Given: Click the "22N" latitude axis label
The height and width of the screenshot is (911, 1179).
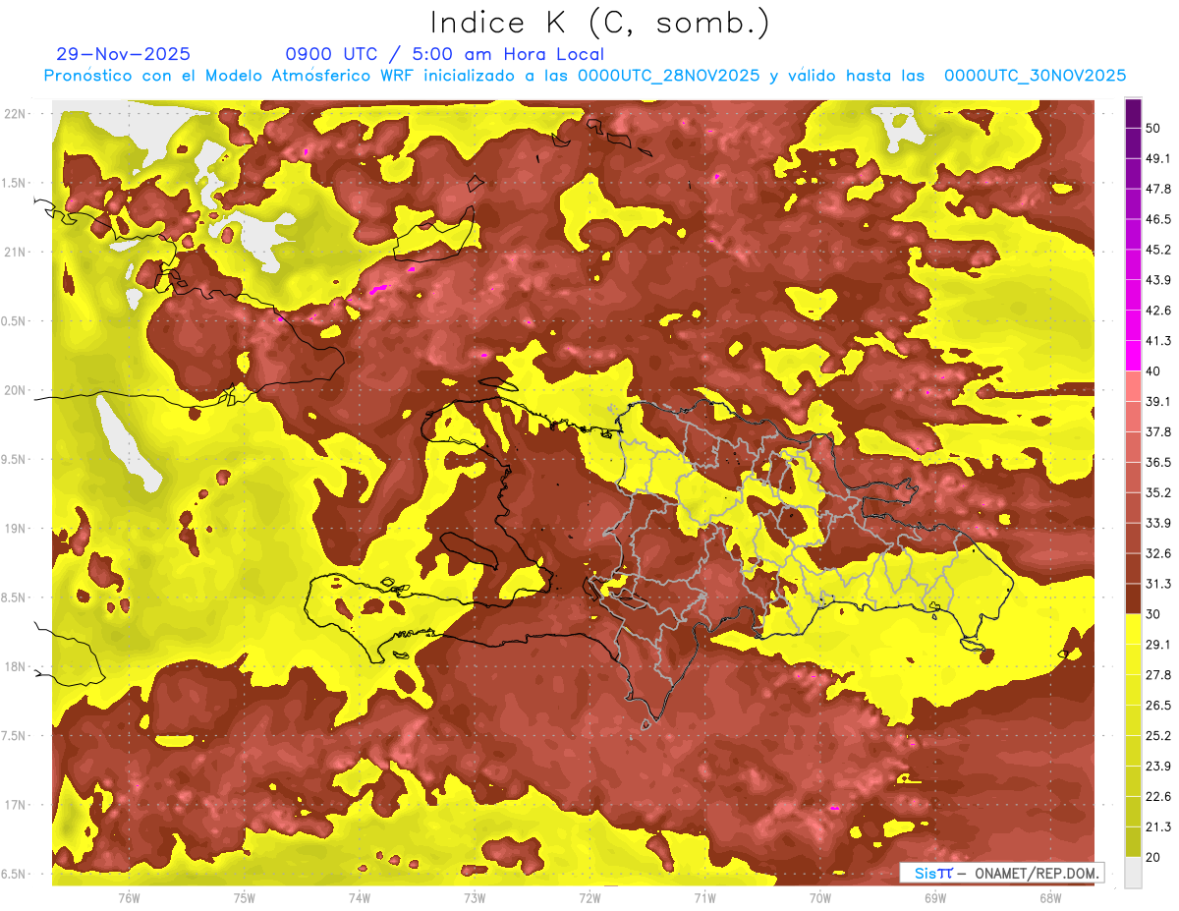Looking at the screenshot, I should point(16,114).
